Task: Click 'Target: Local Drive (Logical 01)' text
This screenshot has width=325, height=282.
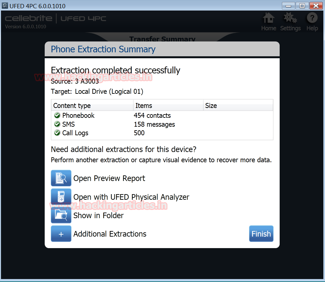Action: tap(97, 91)
